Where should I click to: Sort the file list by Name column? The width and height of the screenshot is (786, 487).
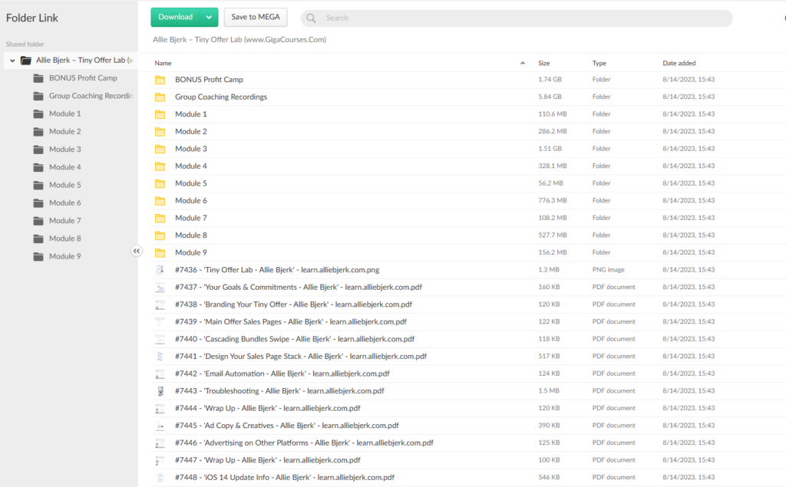163,63
